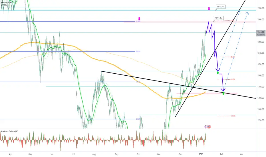266x157 pixels.
Task: Click the 1780.00 price axis label
Action: tap(261, 86)
